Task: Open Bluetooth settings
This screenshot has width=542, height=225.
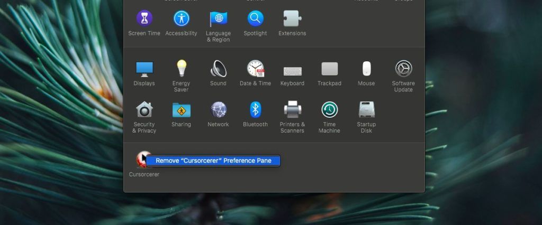Action: (255, 110)
